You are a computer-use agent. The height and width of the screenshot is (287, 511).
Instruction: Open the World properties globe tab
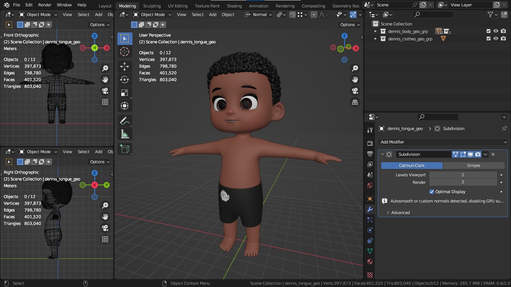click(370, 185)
